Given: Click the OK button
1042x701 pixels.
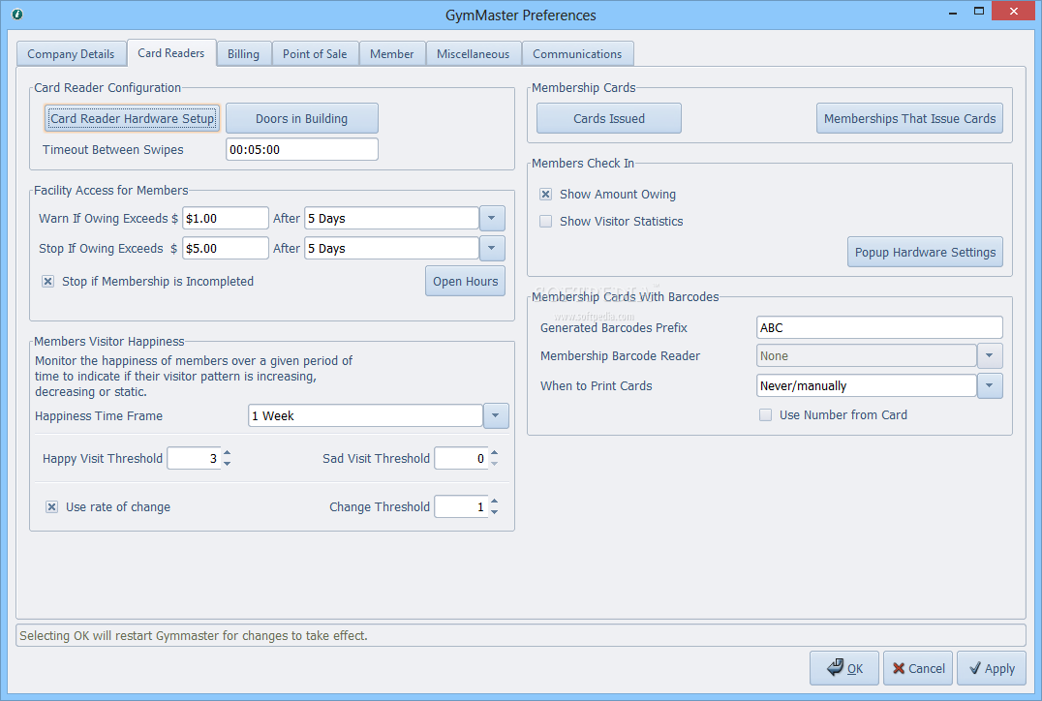Looking at the screenshot, I should tap(844, 668).
